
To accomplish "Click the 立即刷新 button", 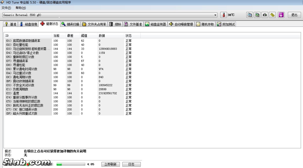I will point(110,164).
